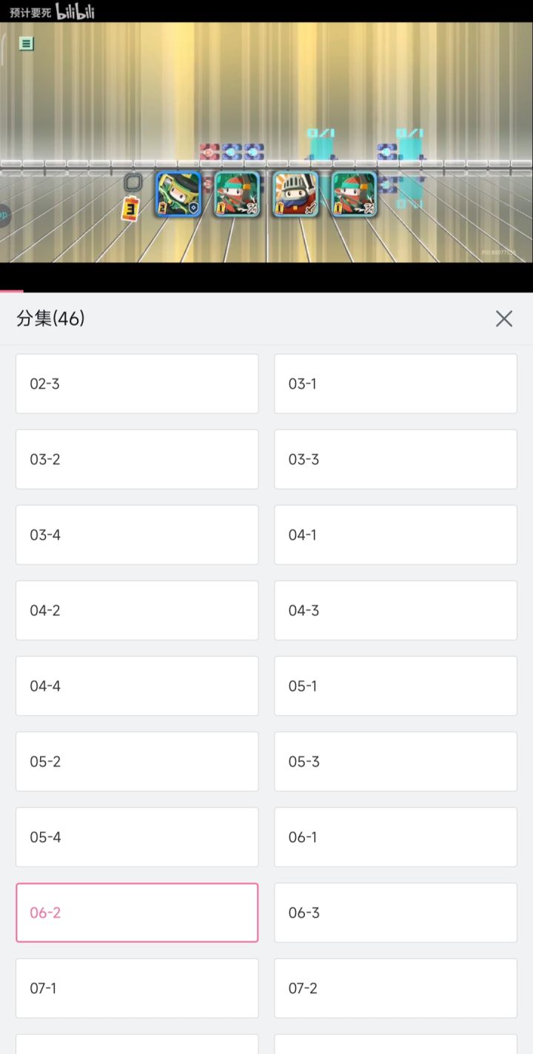Switch to episode 03-1

coord(395,384)
